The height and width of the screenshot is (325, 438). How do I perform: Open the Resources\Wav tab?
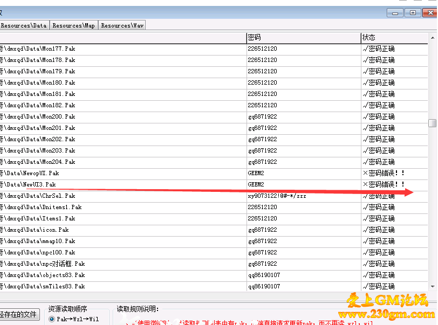[122, 25]
